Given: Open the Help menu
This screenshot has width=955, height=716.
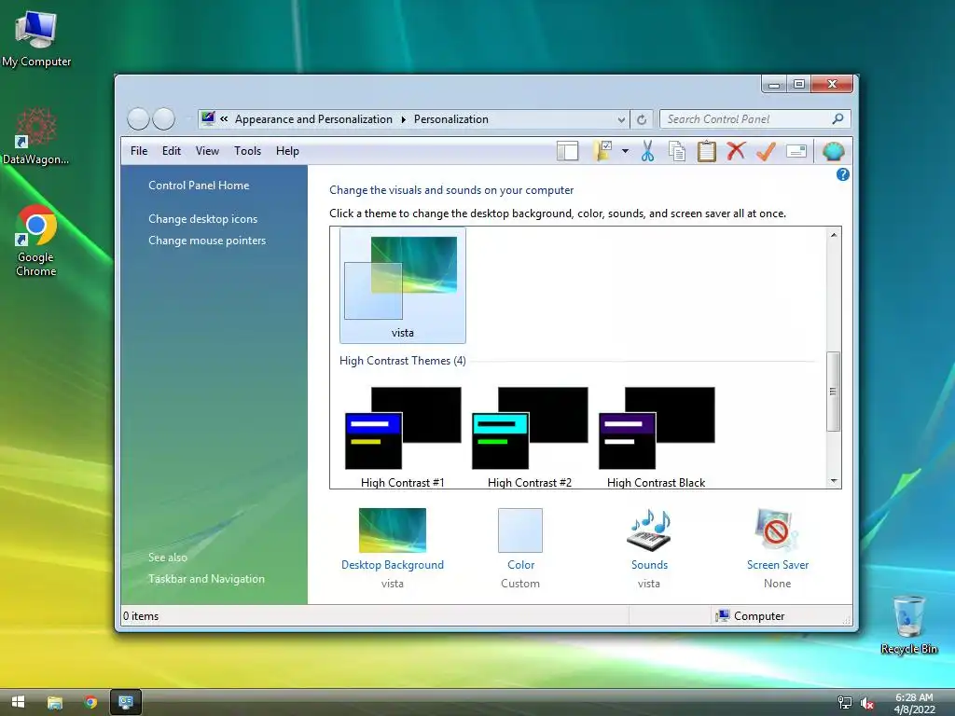Looking at the screenshot, I should (287, 151).
